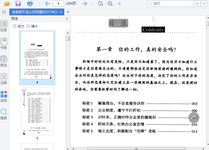Select the page 5 thumbnail
209x150 pixels.
pos(37,111)
